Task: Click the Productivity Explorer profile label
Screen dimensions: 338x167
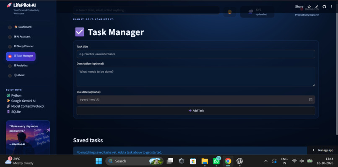Action: coord(307,15)
